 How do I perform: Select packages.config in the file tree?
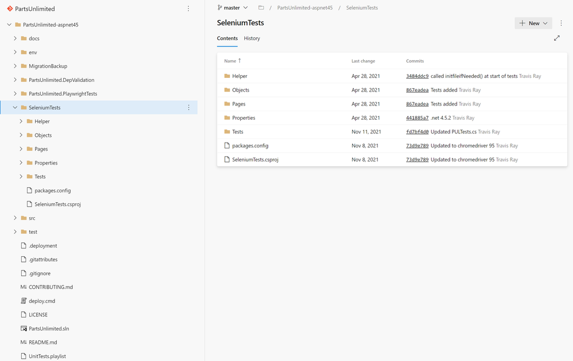[53, 190]
